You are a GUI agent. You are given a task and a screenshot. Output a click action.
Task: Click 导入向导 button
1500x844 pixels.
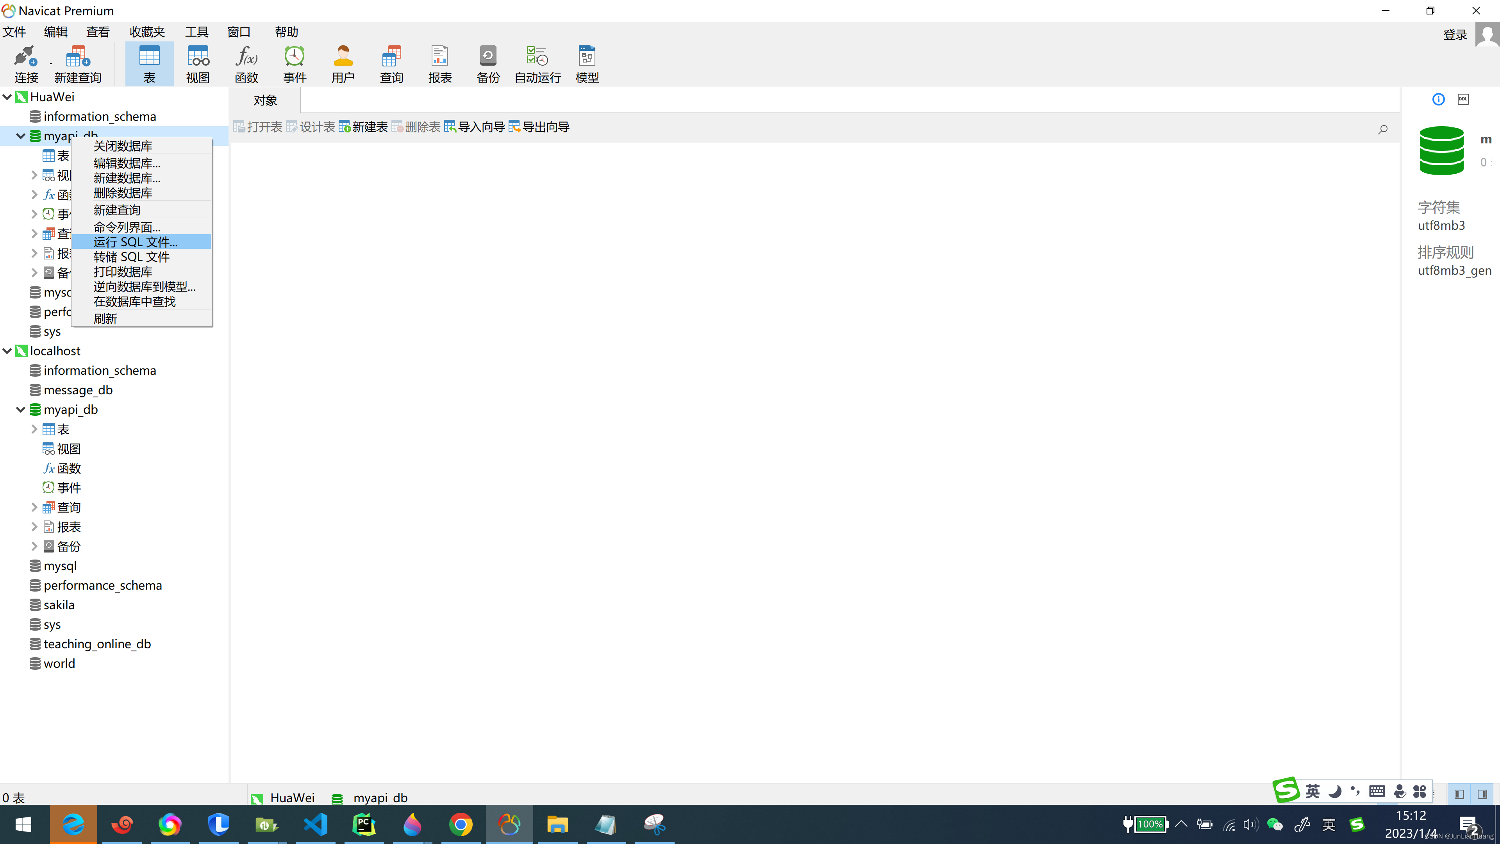click(x=474, y=127)
